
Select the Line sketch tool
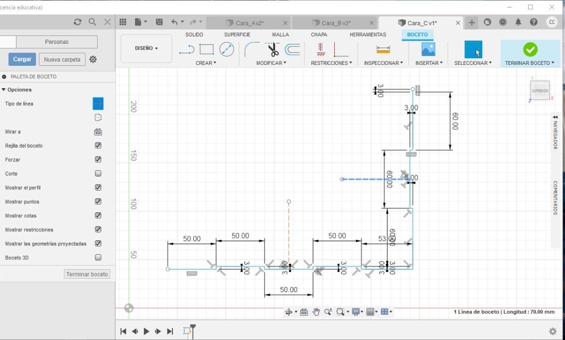coord(187,49)
